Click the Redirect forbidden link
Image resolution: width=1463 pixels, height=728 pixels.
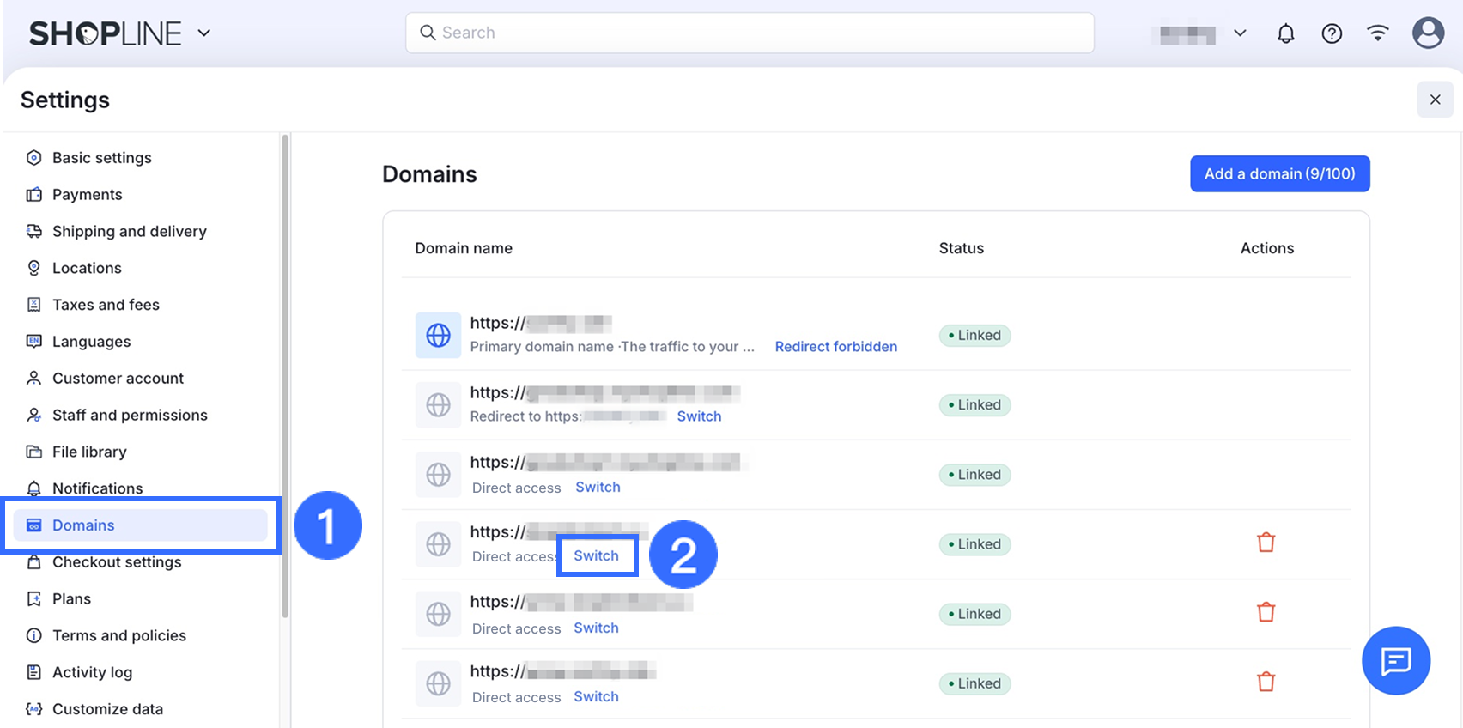click(835, 347)
